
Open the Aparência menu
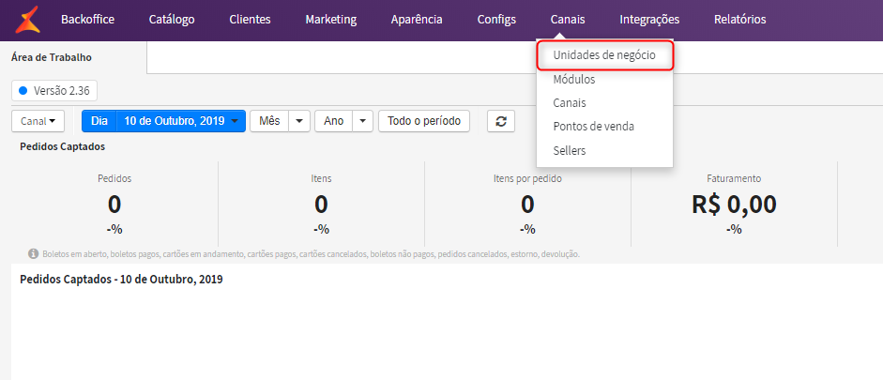pyautogui.click(x=417, y=20)
